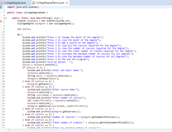
Task: Click string "Press 2 to view the major of the degree"
Action: click(72, 40)
